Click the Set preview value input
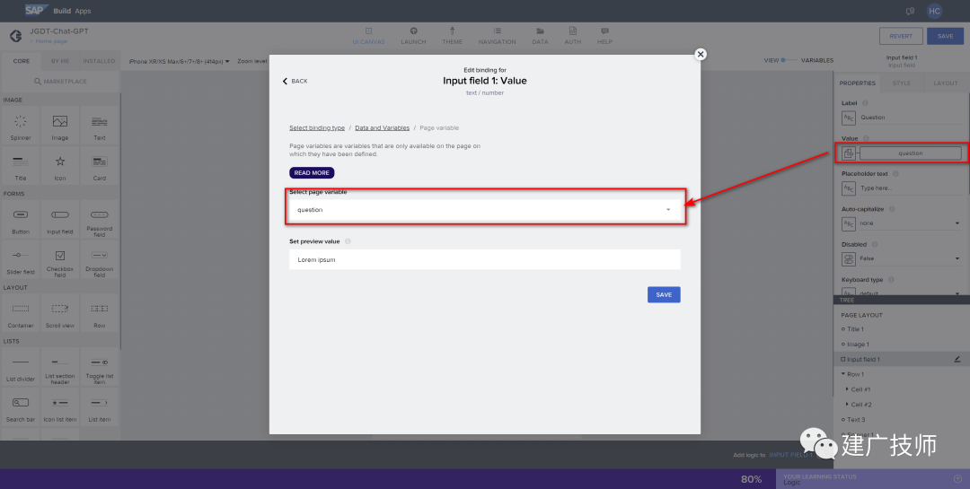 [485, 259]
